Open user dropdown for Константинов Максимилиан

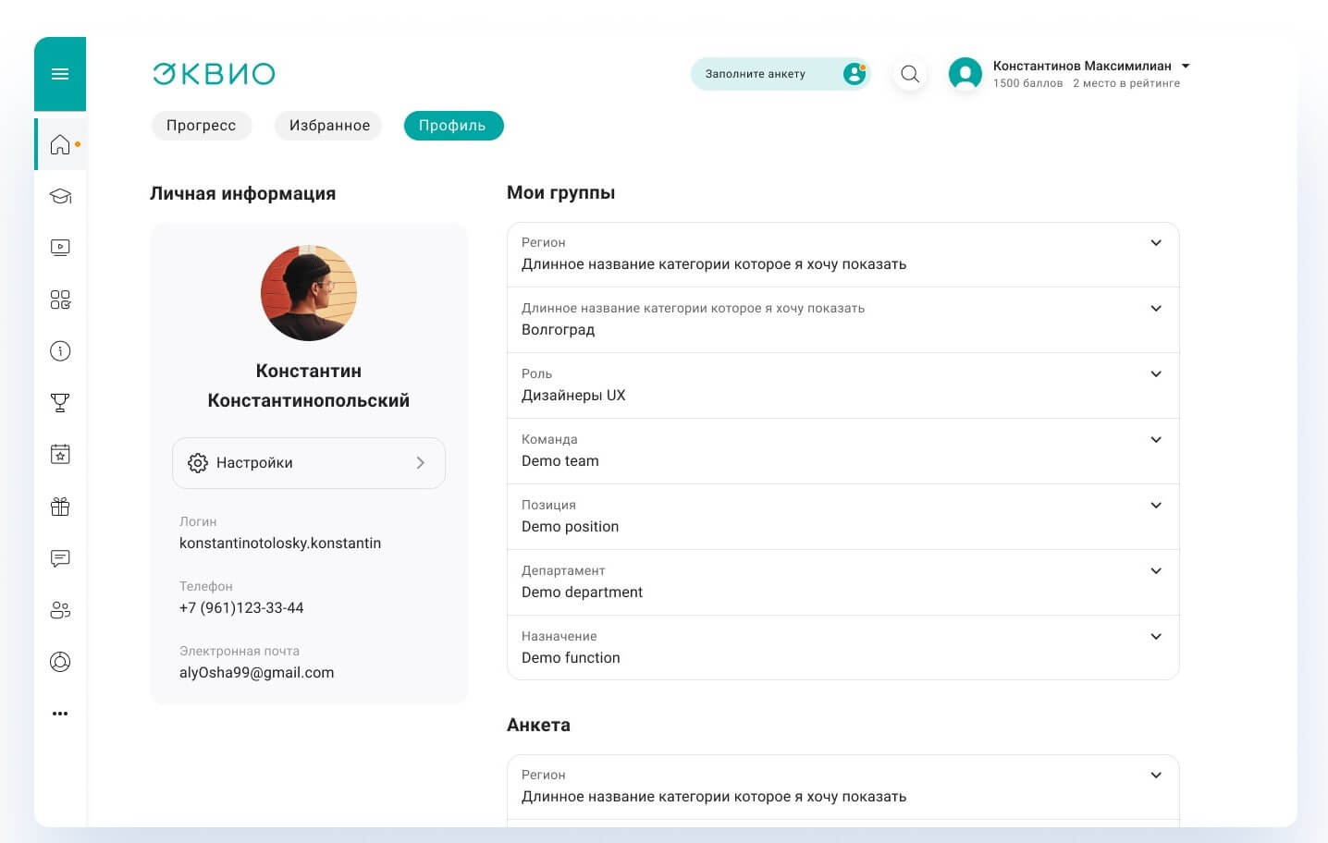[x=1186, y=67]
